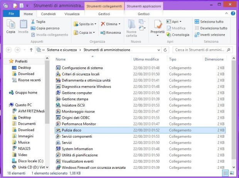The height and width of the screenshot is (178, 239).
Task: Open Gestisci under Strumenti collegamenti
Action: (104, 14)
